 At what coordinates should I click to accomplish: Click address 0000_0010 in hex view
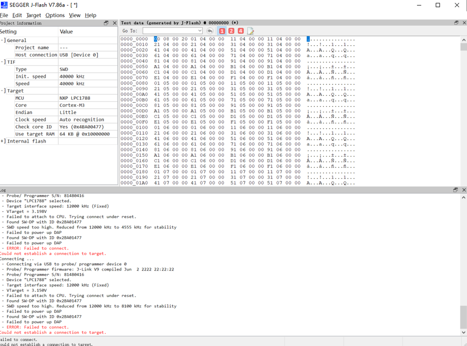(134, 45)
